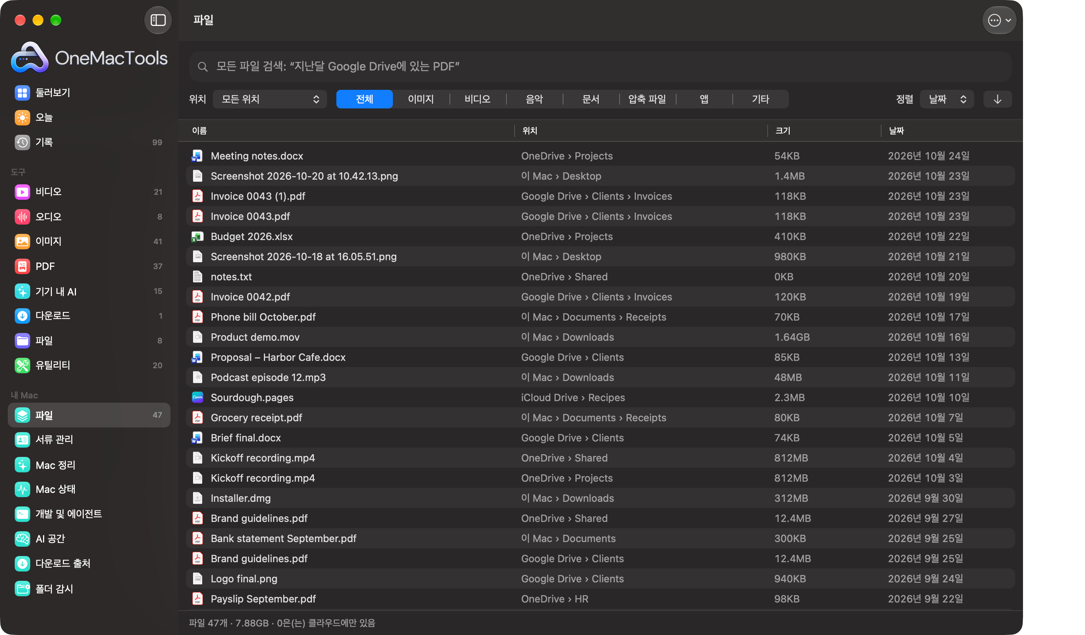Open the Mac 상태 pulse icon
The height and width of the screenshot is (635, 1085).
[x=22, y=489]
